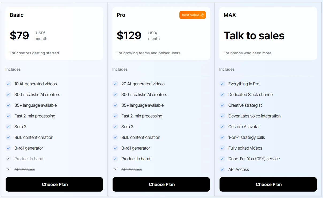
Task: Click the lightning bolt in the best value badge
Action: [x=202, y=15]
